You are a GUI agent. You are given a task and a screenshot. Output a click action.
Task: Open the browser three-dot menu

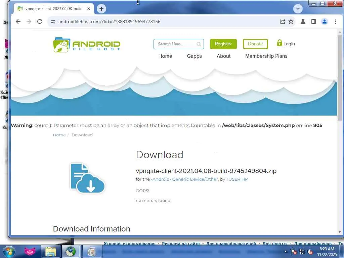(335, 21)
